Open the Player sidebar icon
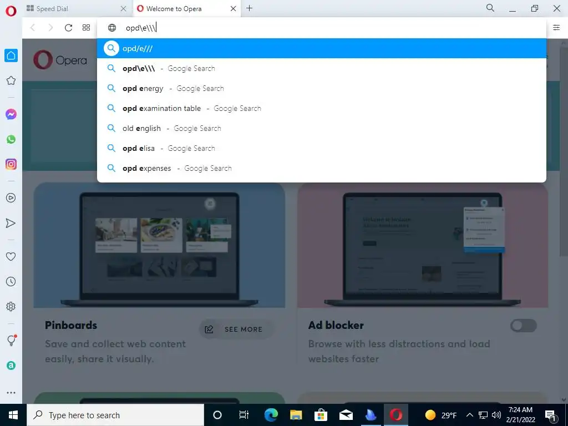Image resolution: width=568 pixels, height=426 pixels. pyautogui.click(x=11, y=198)
